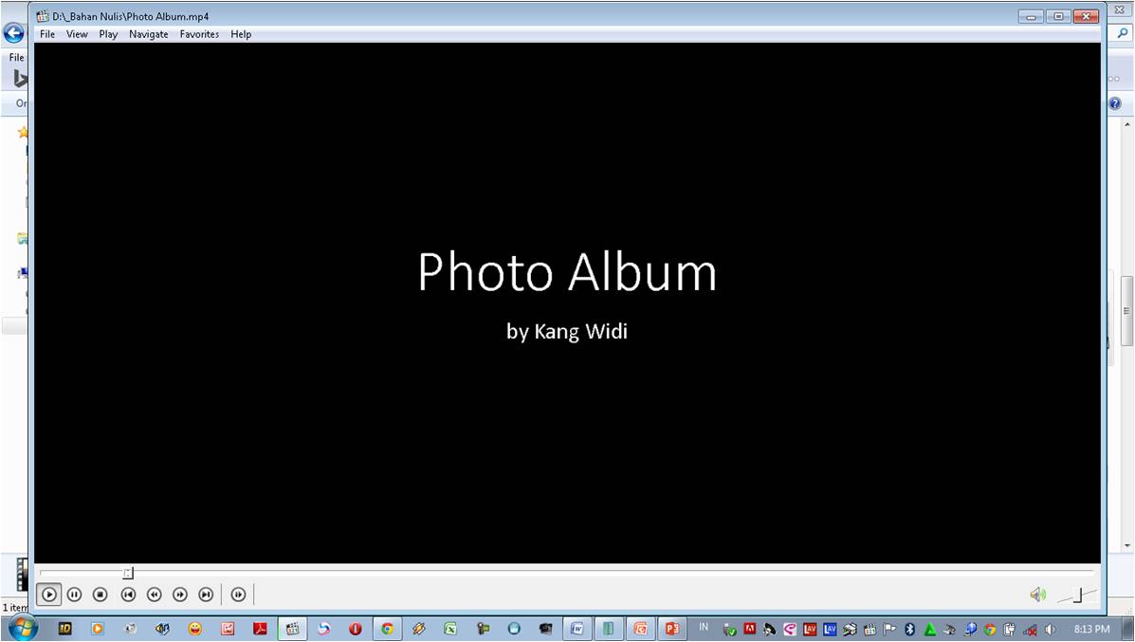Click the Bluetooth tray icon
The image size is (1135, 642).
(x=909, y=629)
